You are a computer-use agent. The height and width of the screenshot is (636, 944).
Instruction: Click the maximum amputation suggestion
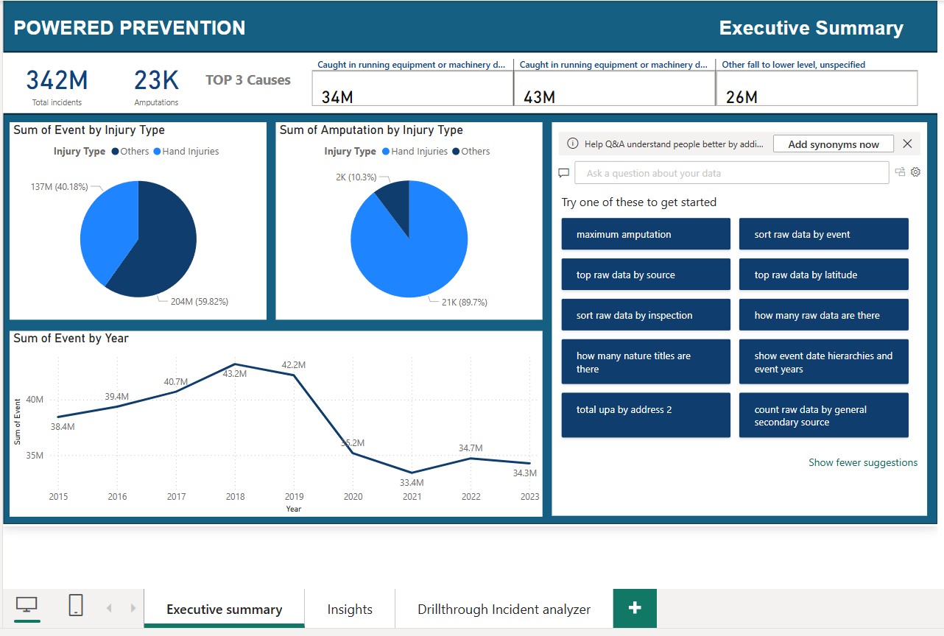pyautogui.click(x=646, y=234)
